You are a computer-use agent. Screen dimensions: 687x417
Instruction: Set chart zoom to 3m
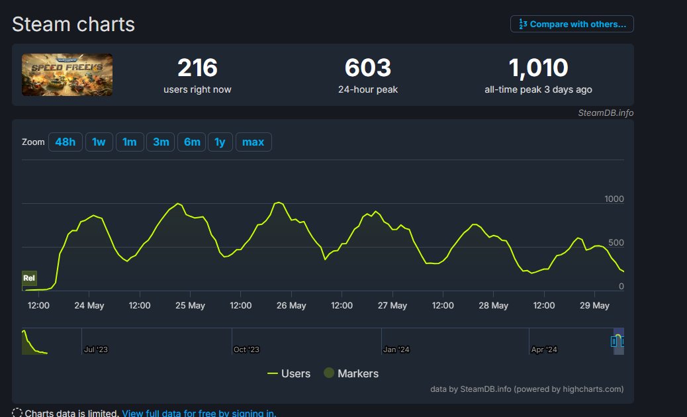161,142
